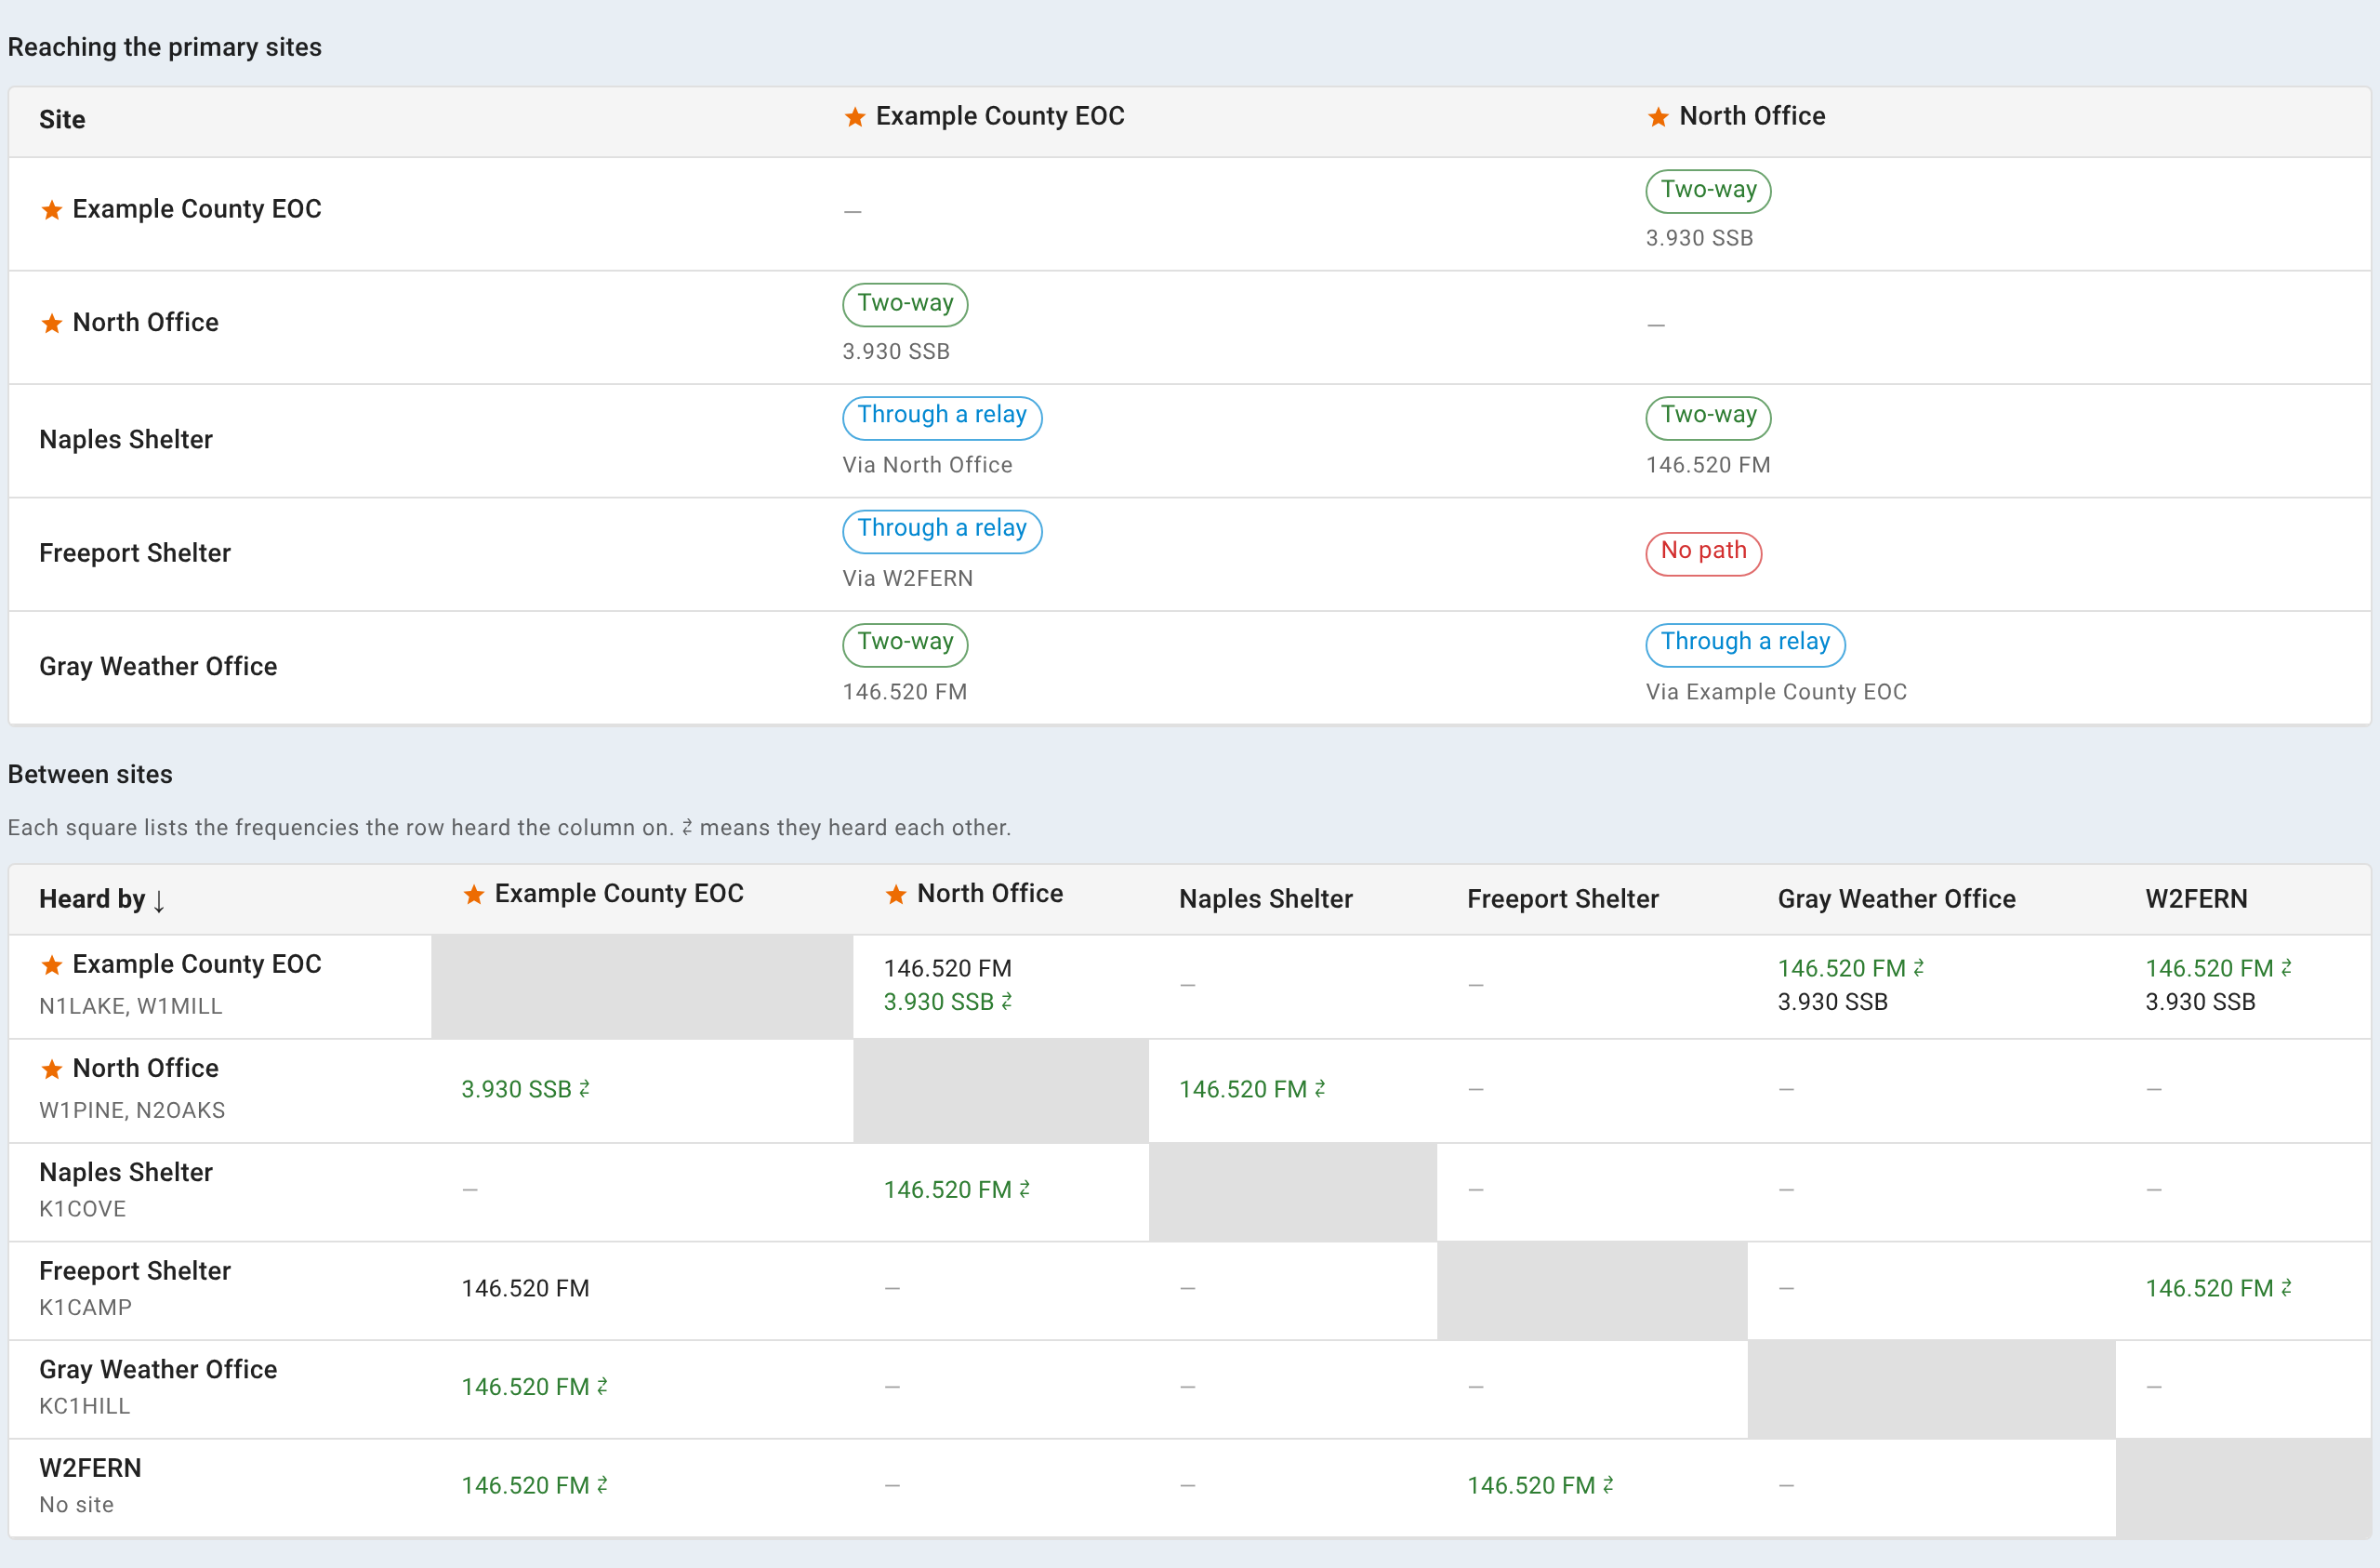Click Through a relay badge via Example County EOC

click(1745, 644)
